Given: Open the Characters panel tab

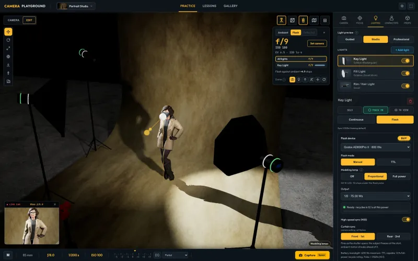Looking at the screenshot, I should tap(391, 20).
